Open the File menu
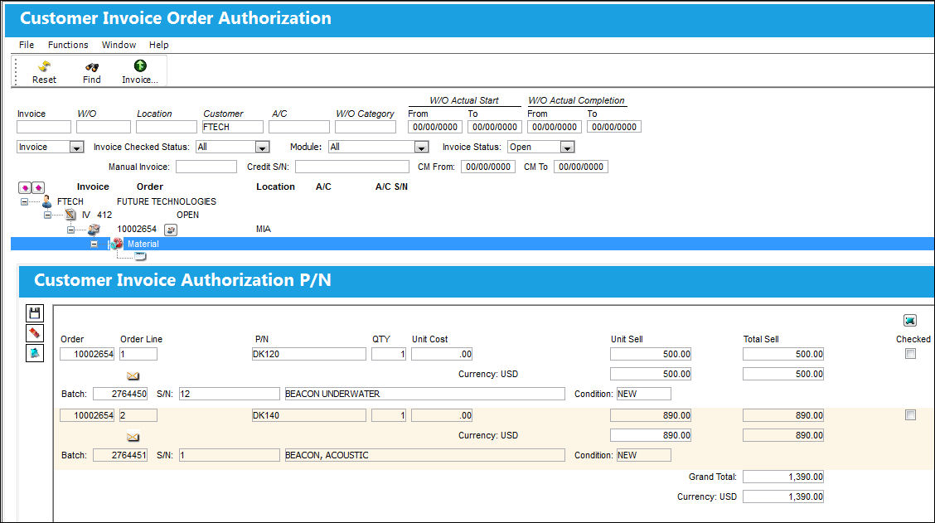Screen dimensions: 935x523 click(x=27, y=45)
